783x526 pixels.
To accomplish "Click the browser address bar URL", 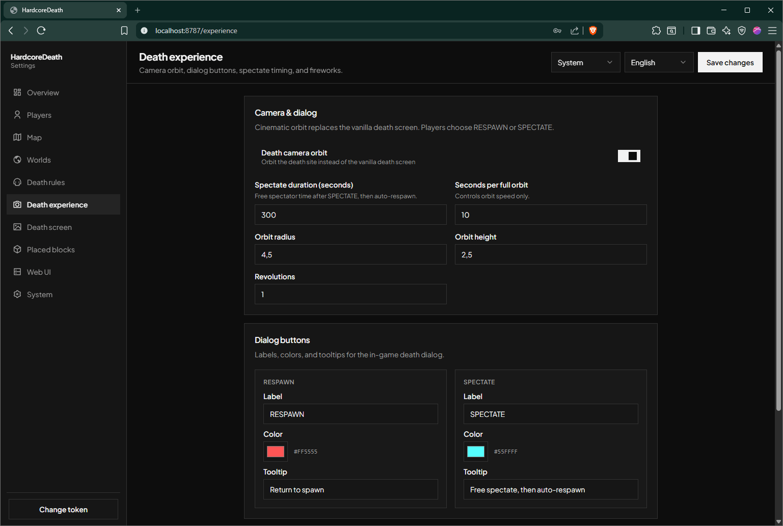I will coord(196,31).
